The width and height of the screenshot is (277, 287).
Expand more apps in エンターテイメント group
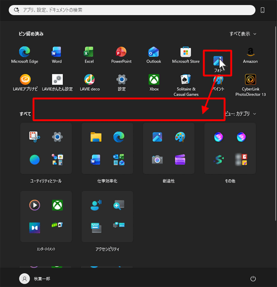click(57, 225)
